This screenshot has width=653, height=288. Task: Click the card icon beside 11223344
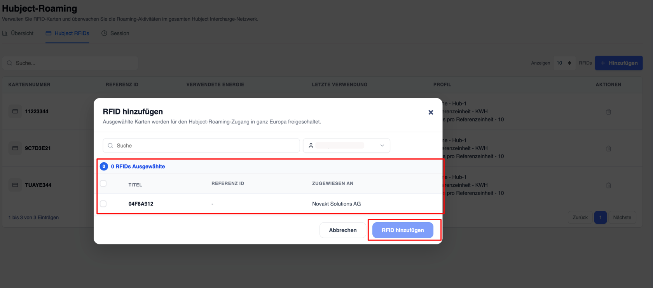(15, 111)
